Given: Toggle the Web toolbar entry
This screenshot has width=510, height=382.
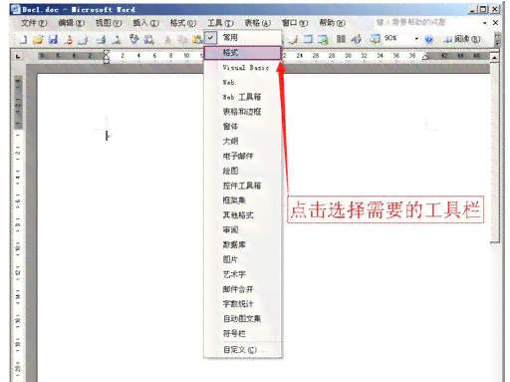Looking at the screenshot, I should (243, 82).
